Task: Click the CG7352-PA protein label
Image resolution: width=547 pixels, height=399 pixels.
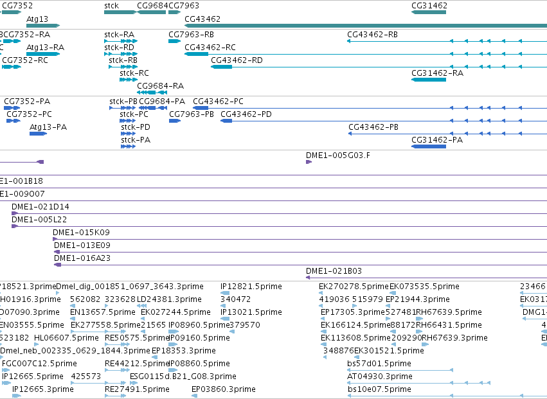Action: tap(27, 102)
